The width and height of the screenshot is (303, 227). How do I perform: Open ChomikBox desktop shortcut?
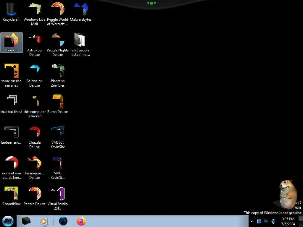pos(12,196)
